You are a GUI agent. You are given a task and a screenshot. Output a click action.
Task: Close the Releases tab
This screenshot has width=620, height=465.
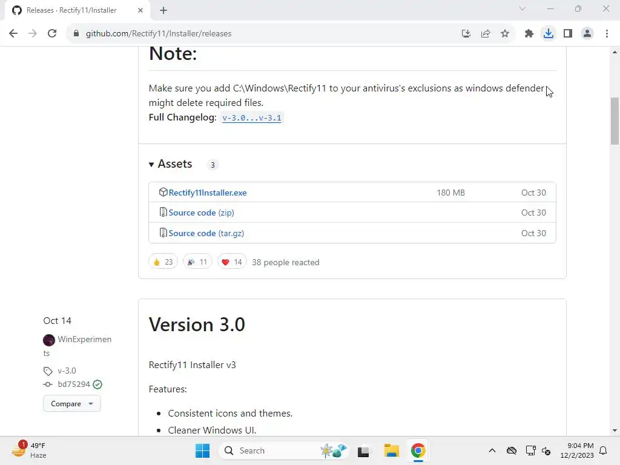(x=140, y=10)
